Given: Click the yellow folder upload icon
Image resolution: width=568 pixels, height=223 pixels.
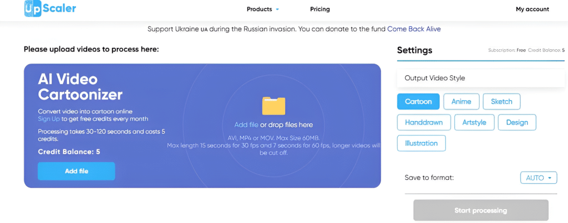Looking at the screenshot, I should [x=273, y=106].
